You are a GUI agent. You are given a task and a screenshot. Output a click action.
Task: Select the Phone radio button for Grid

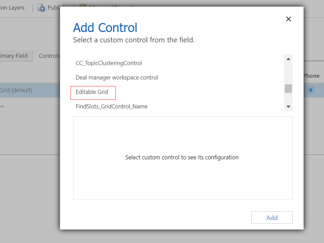click(x=311, y=90)
